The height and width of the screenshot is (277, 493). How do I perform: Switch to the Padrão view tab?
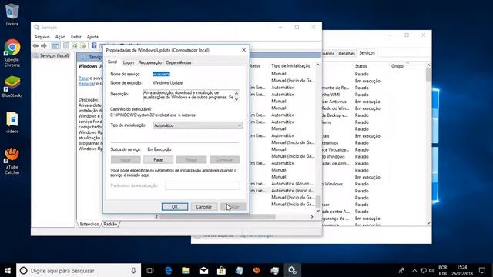[110, 224]
